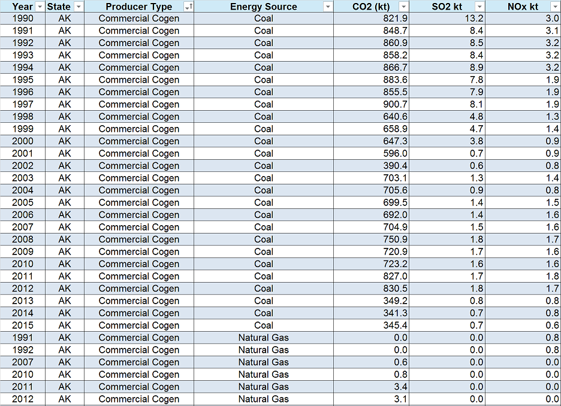Select Year cell 2015

pyautogui.click(x=23, y=325)
